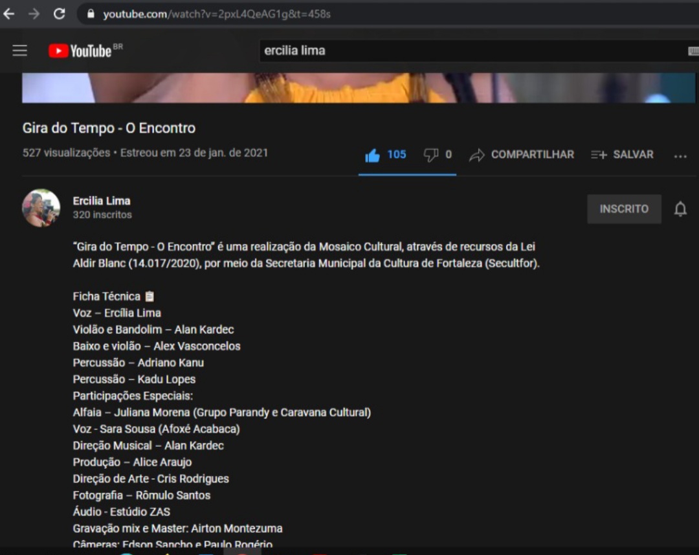Click the browser back arrow
The height and width of the screenshot is (555, 699).
coord(9,14)
